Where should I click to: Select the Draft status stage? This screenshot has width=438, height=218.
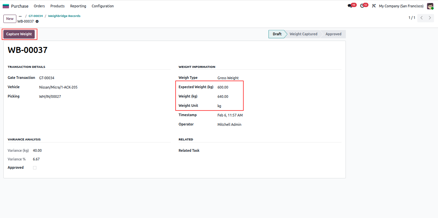(277, 34)
